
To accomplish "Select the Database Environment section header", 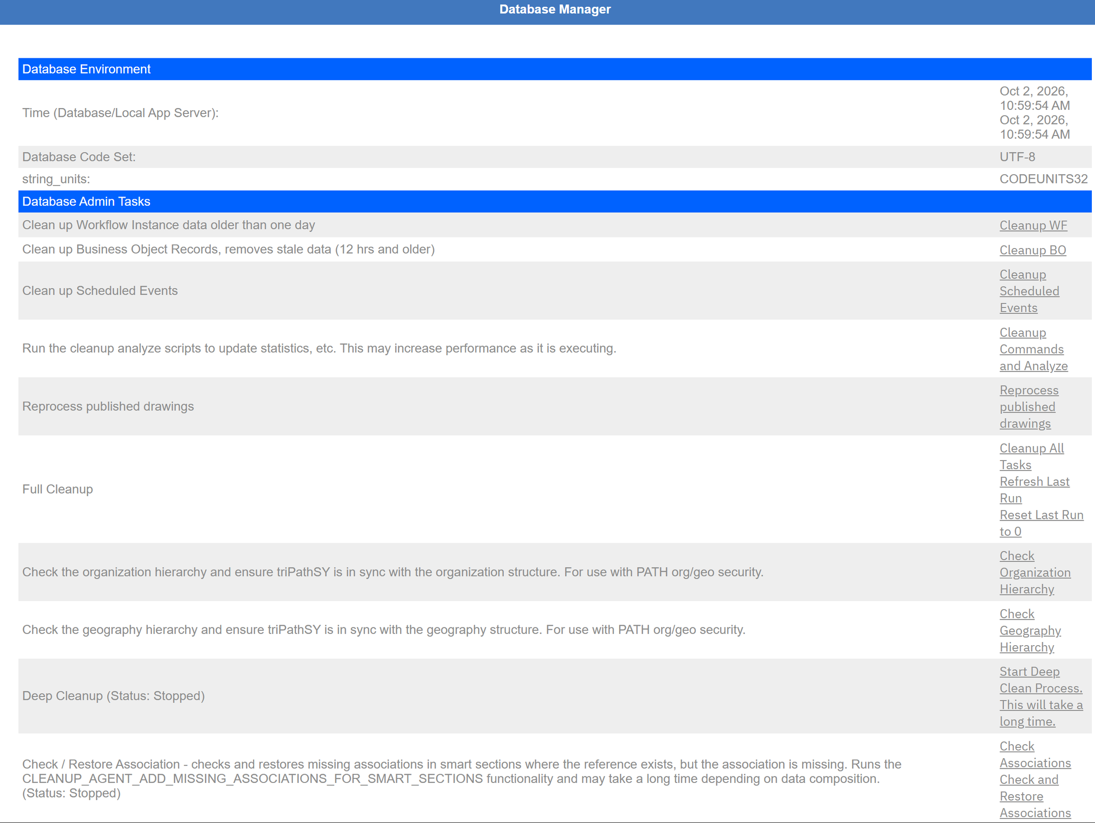I will tap(555, 69).
